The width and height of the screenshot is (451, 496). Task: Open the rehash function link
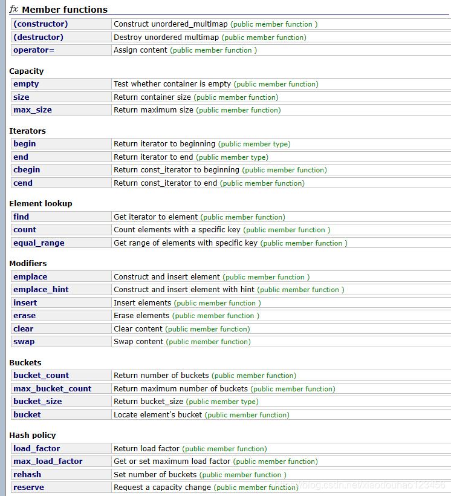point(27,474)
